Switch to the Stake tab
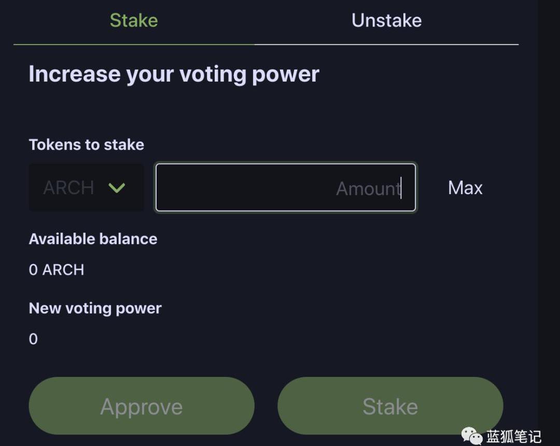Screen dimensions: 560x446 pyautogui.click(x=134, y=21)
